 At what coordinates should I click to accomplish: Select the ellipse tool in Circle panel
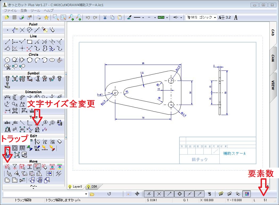click(x=52, y=60)
